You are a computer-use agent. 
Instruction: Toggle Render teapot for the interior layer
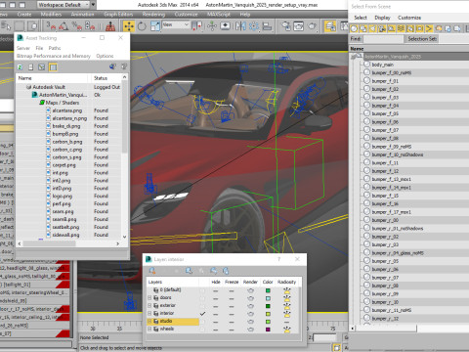coord(250,314)
